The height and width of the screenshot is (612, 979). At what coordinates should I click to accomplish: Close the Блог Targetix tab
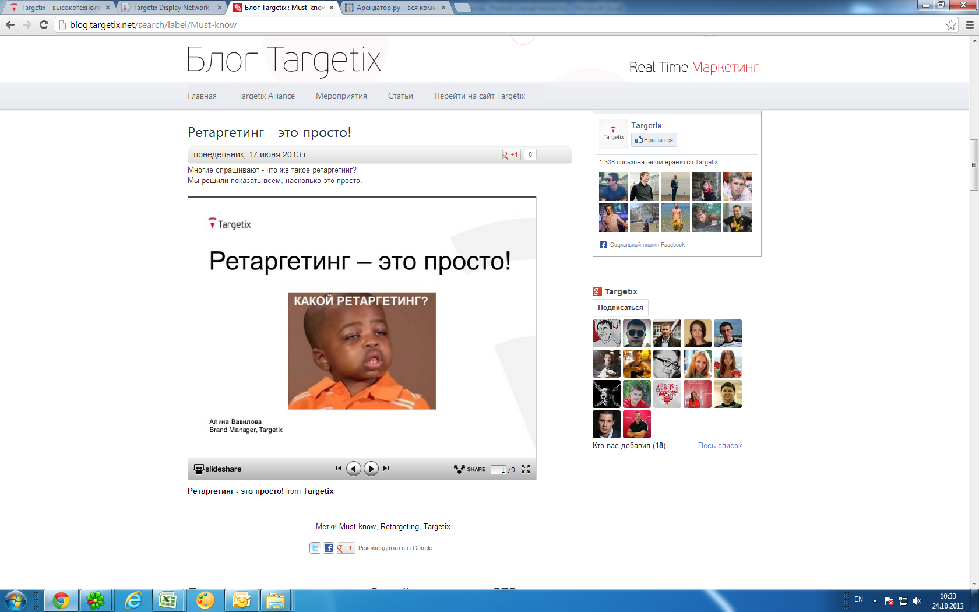click(332, 8)
